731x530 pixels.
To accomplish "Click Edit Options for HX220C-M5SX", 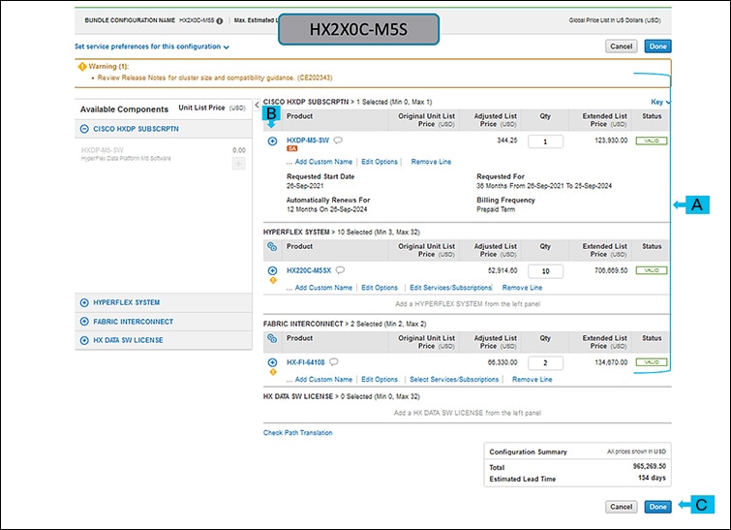I will (380, 288).
